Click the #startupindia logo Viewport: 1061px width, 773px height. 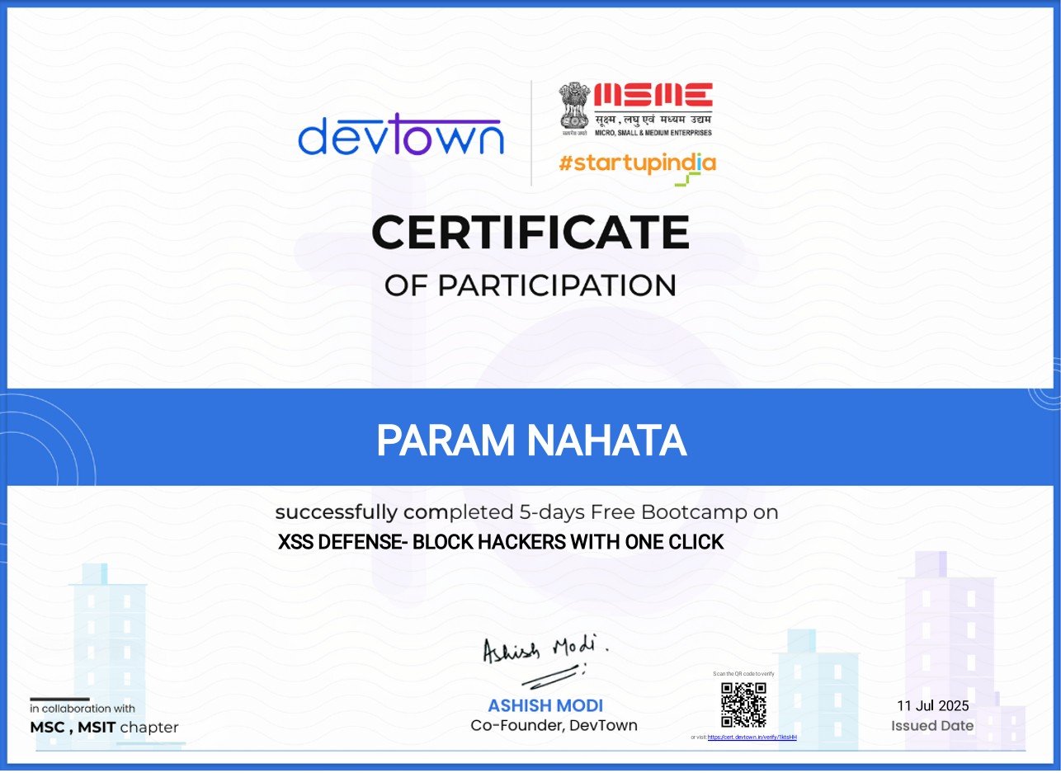click(x=637, y=165)
